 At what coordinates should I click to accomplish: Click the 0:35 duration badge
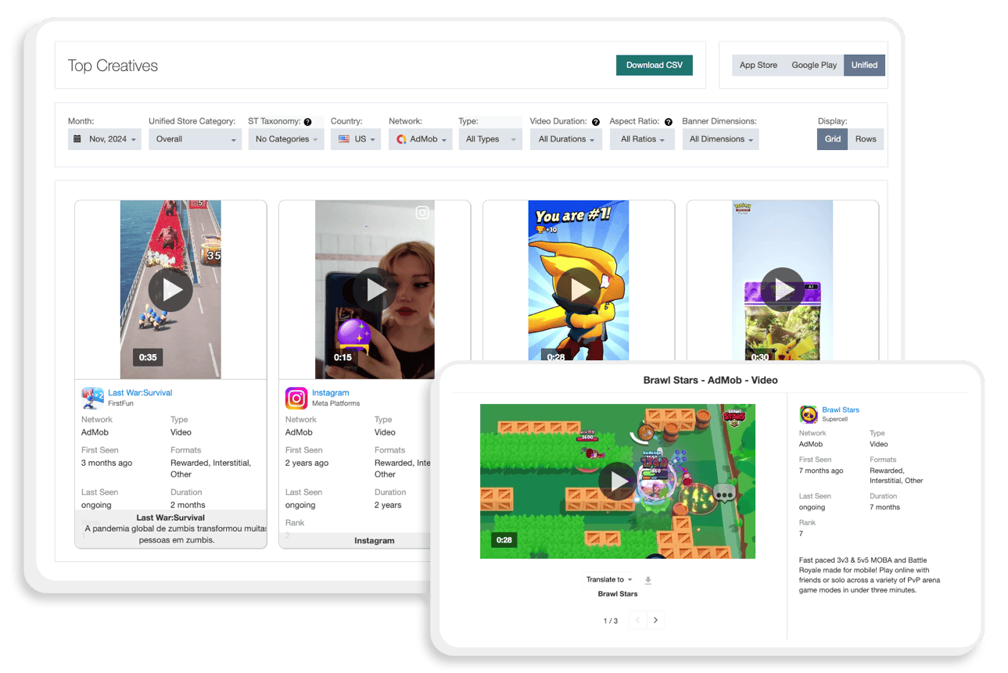pos(148,357)
